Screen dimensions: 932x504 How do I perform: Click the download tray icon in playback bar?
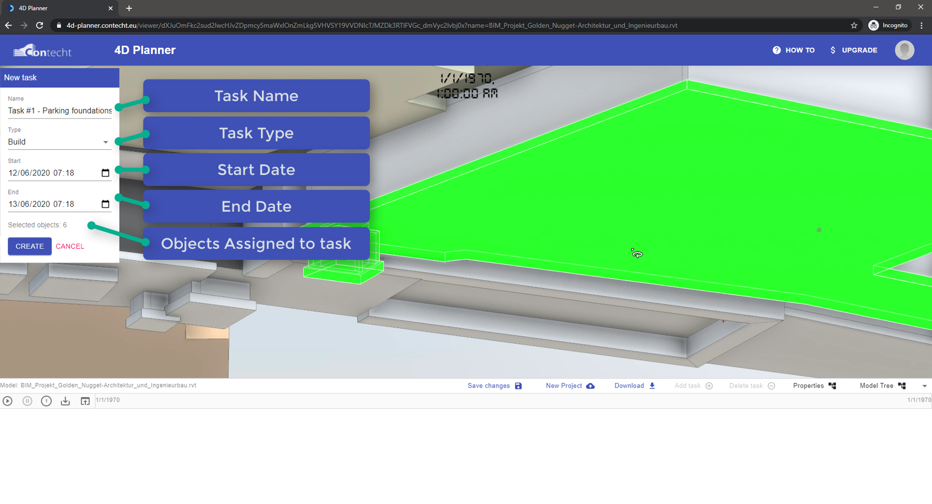click(65, 401)
